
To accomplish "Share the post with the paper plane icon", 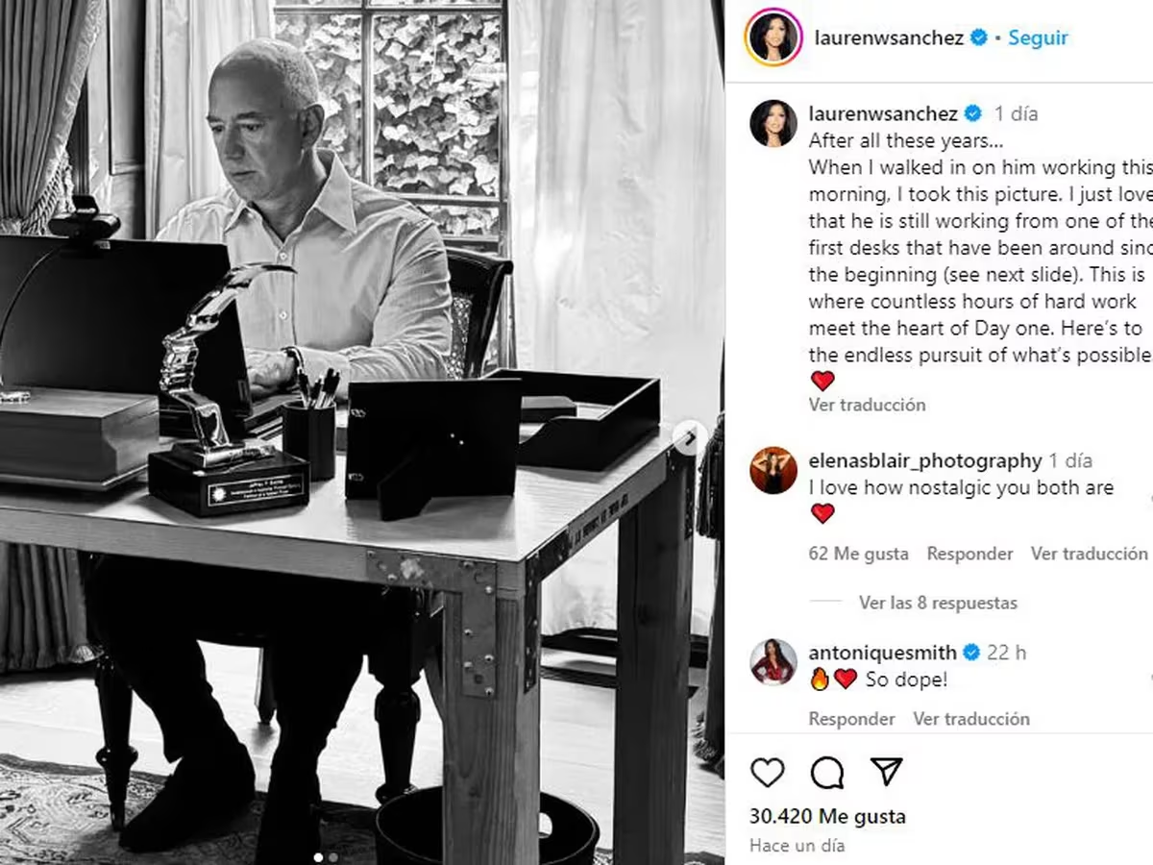I will tap(886, 772).
